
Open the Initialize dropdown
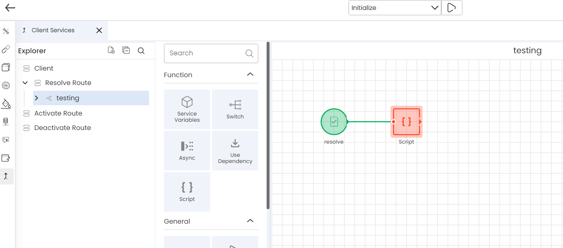point(395,8)
